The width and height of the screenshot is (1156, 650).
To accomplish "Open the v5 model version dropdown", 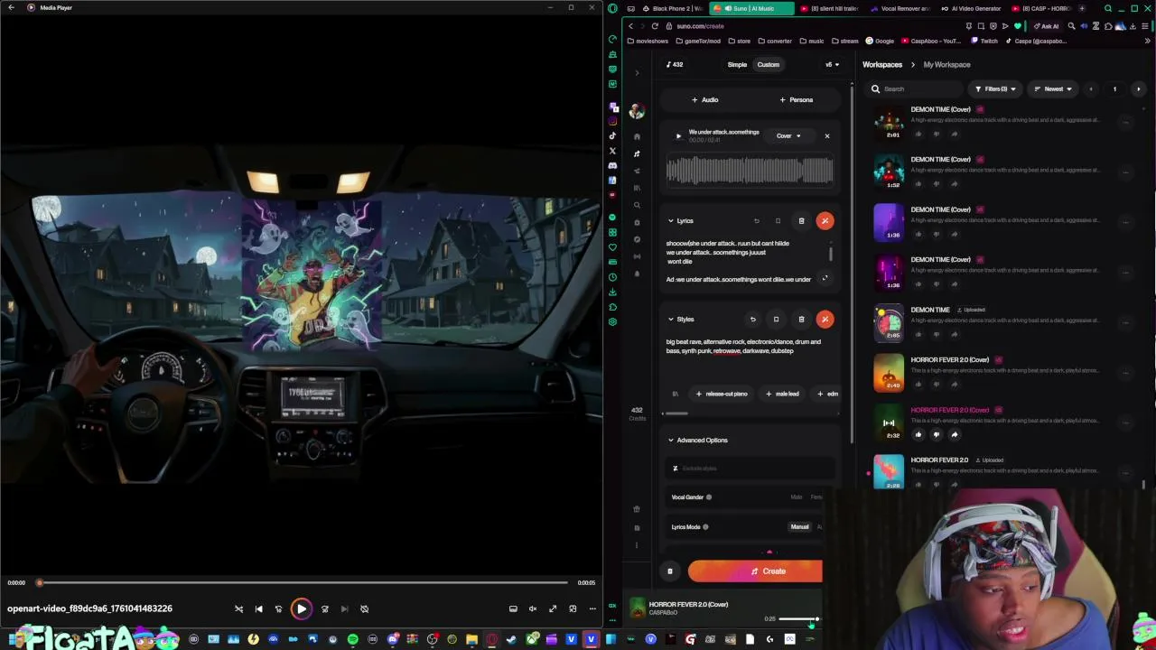I will point(831,64).
